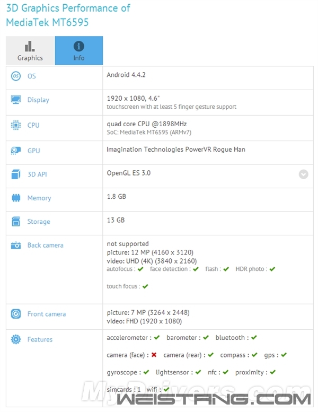Click the OS row icon

[x=16, y=76]
